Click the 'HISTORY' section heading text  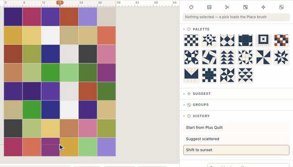(201, 116)
